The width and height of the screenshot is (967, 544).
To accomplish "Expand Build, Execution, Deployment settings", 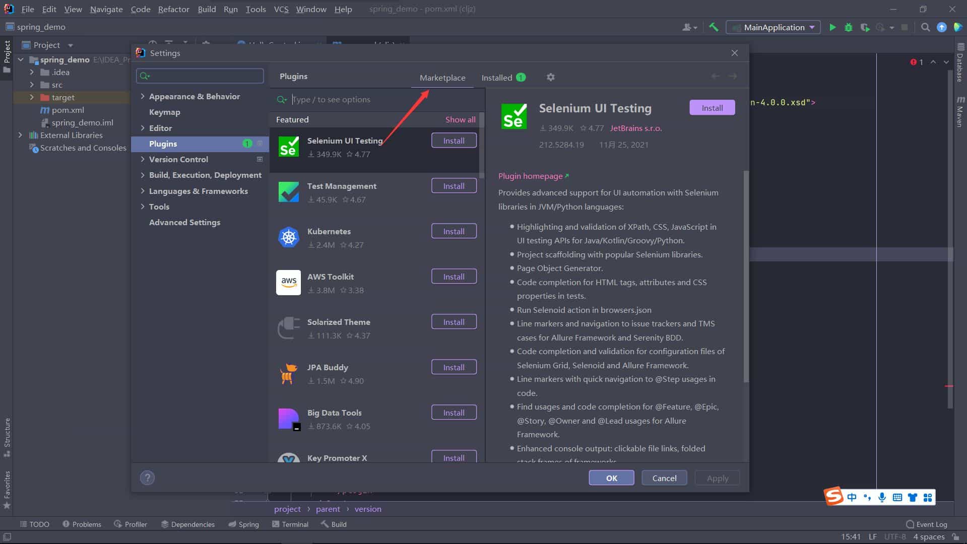I will tap(143, 175).
